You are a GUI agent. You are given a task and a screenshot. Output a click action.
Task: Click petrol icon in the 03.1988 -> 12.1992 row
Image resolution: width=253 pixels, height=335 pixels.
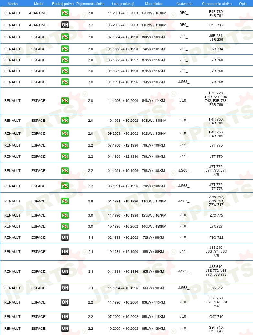[65, 60]
